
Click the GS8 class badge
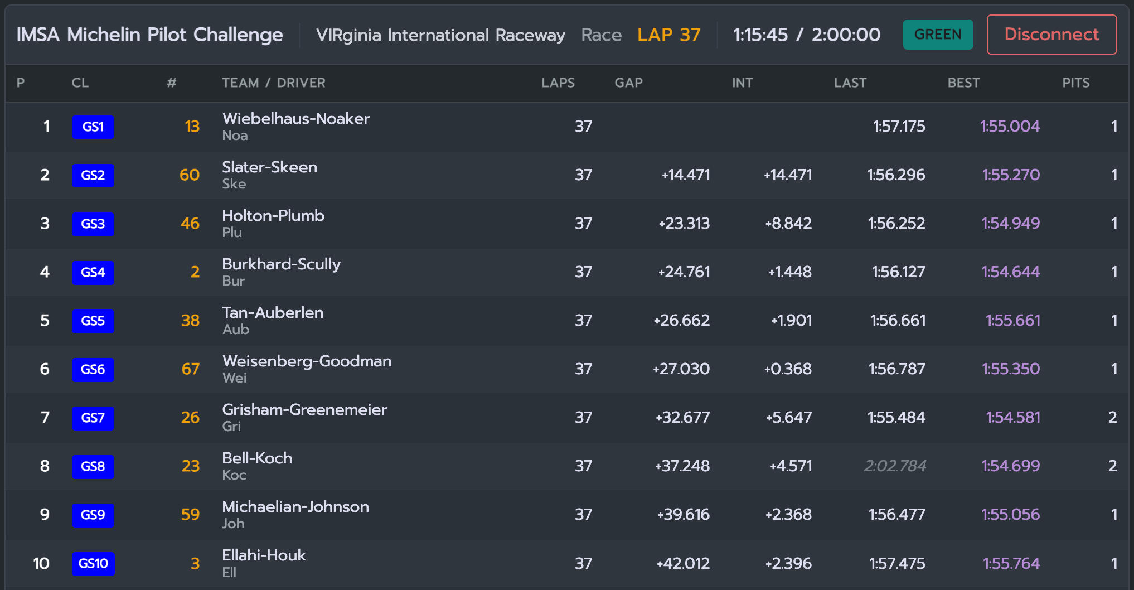pyautogui.click(x=93, y=467)
